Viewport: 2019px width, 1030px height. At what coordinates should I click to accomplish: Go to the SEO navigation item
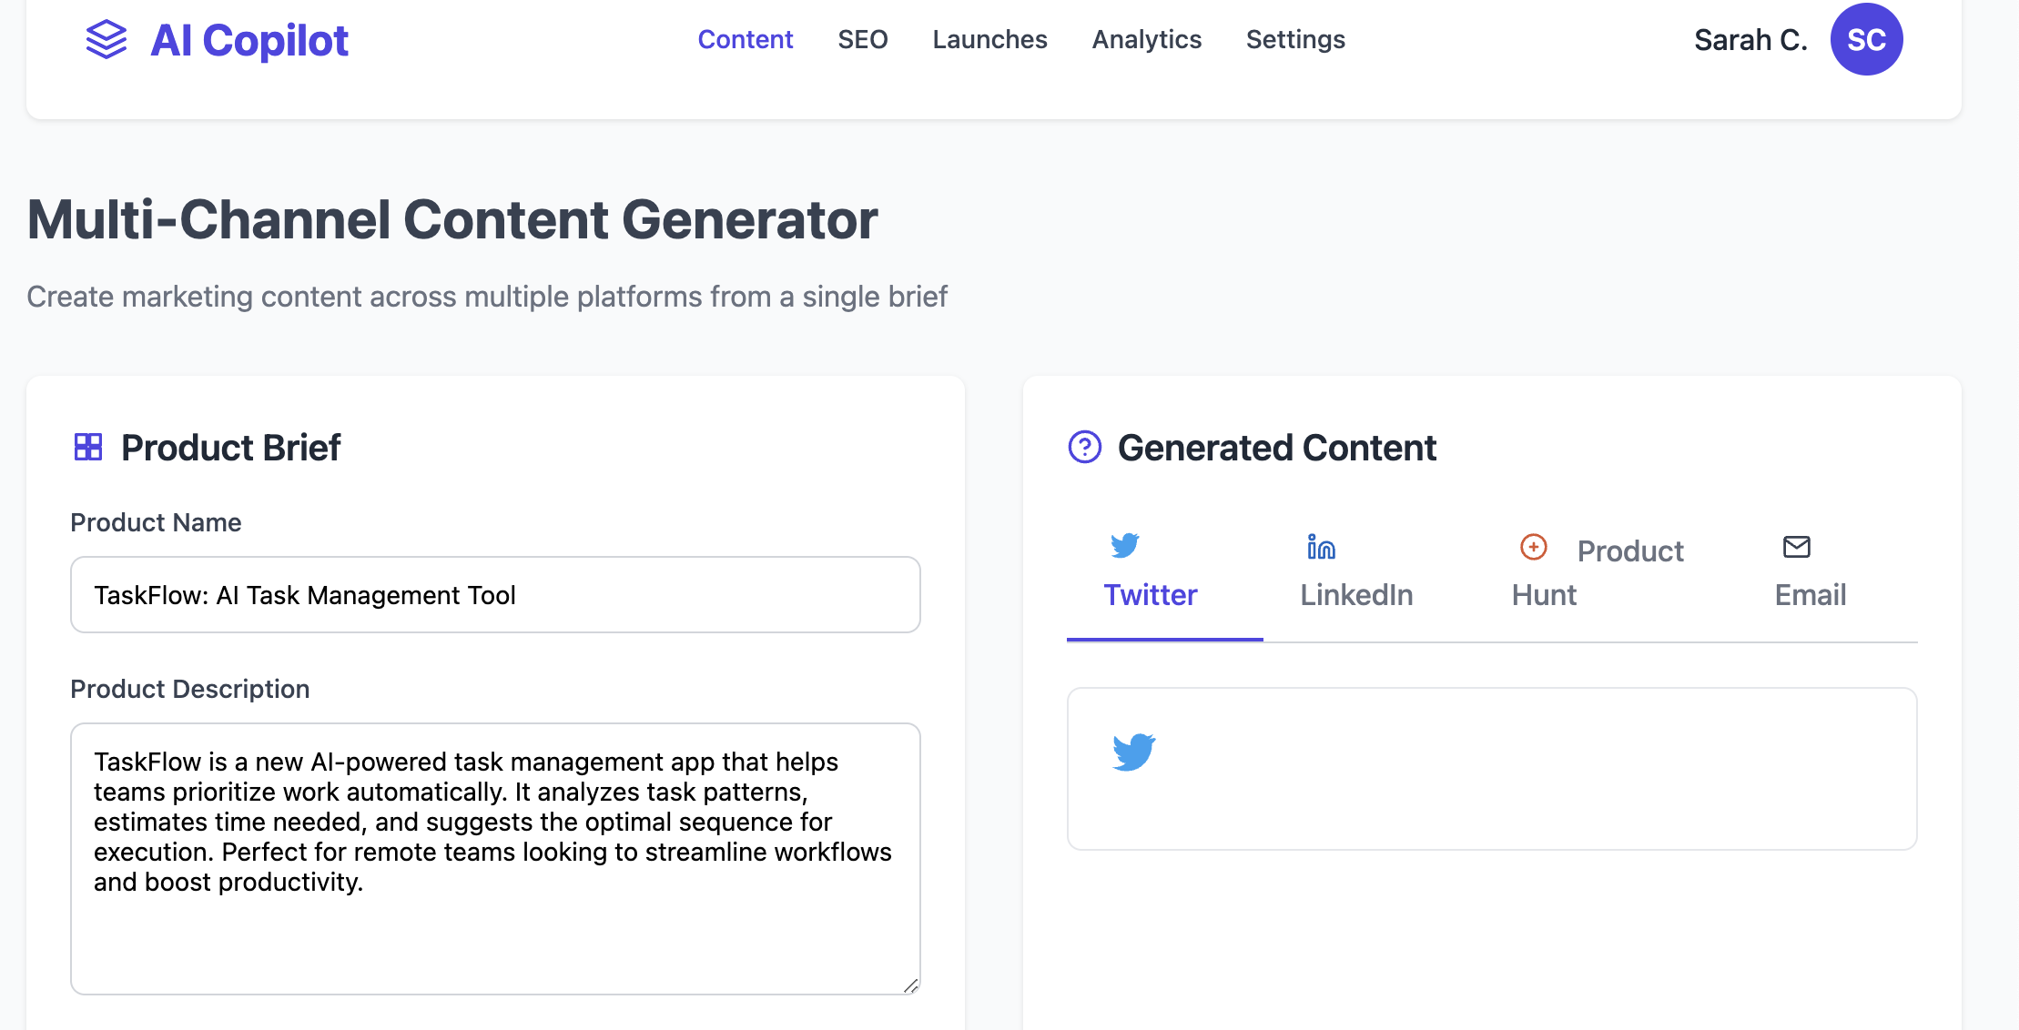coord(863,40)
